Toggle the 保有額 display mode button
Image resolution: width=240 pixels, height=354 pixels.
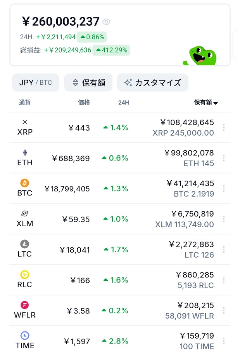(88, 83)
